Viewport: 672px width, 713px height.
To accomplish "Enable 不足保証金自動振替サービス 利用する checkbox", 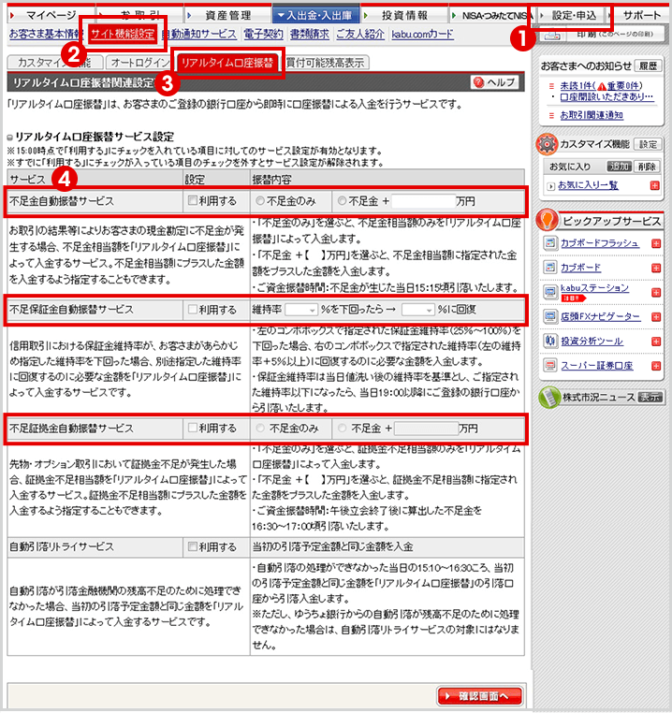I will (x=193, y=309).
